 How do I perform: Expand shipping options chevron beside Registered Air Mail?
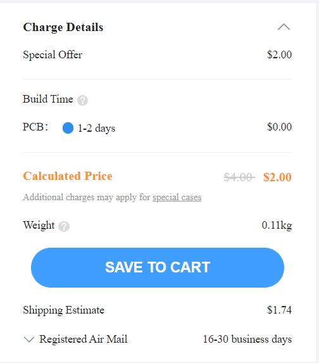pyautogui.click(x=29, y=340)
